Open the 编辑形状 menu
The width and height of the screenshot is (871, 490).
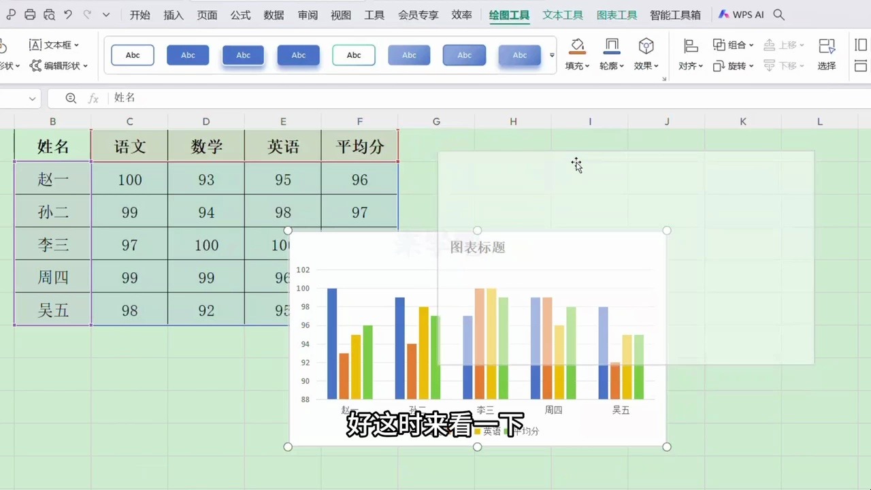tap(59, 66)
